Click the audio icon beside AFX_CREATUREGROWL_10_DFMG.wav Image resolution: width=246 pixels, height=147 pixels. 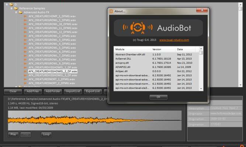tap(25, 24)
